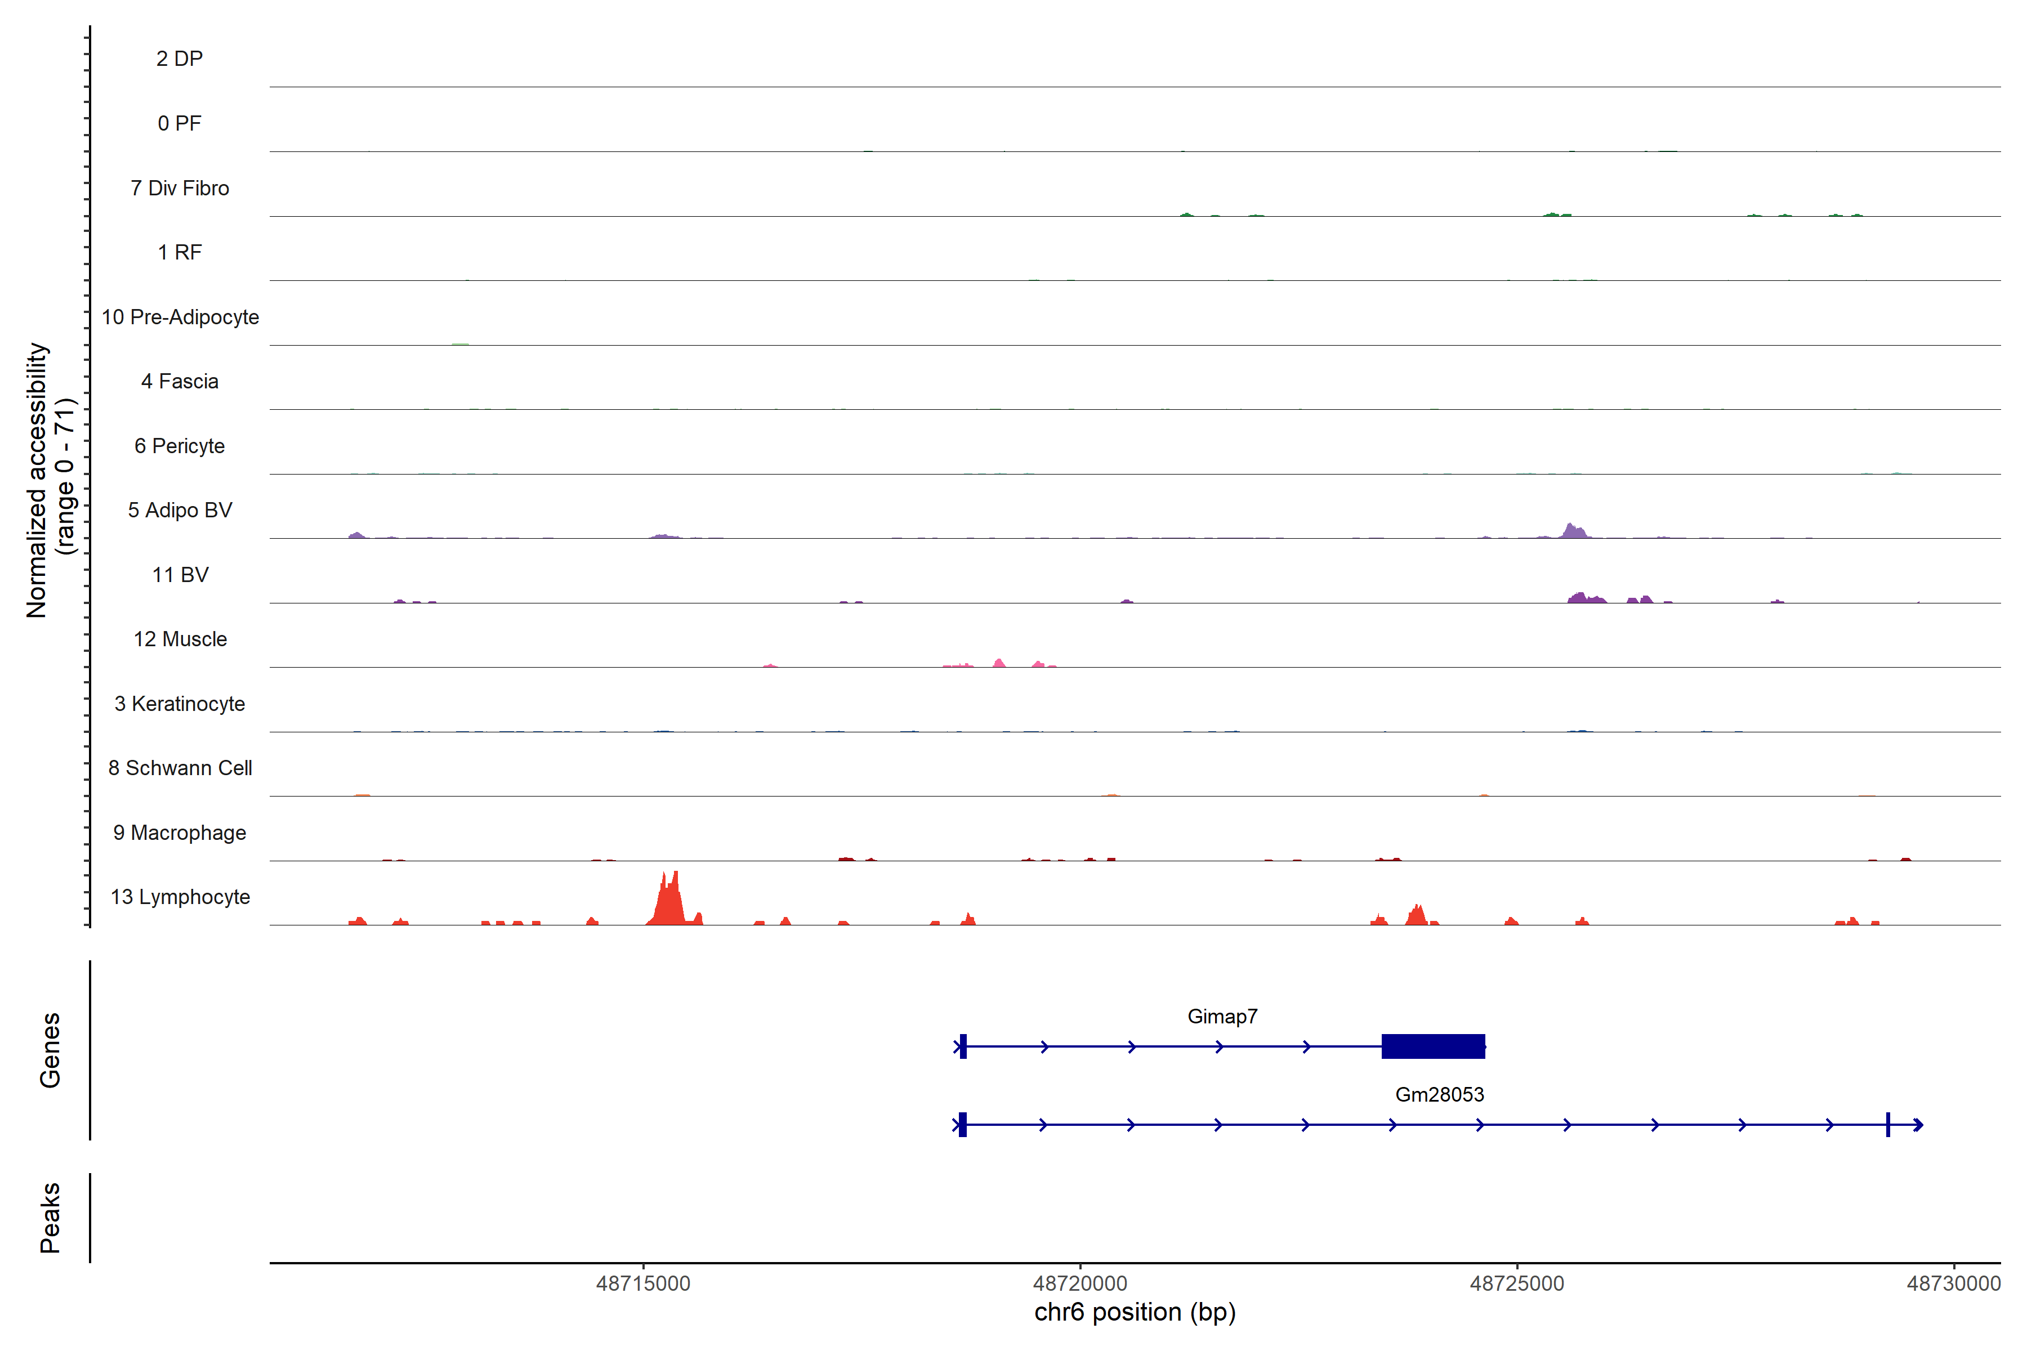Select the 13 Lymphocyte track label
2027x1351 pixels.
click(x=180, y=897)
